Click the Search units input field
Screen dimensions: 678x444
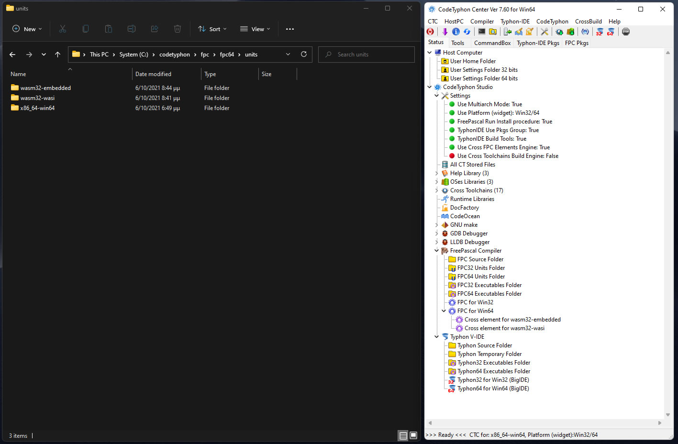(x=367, y=55)
